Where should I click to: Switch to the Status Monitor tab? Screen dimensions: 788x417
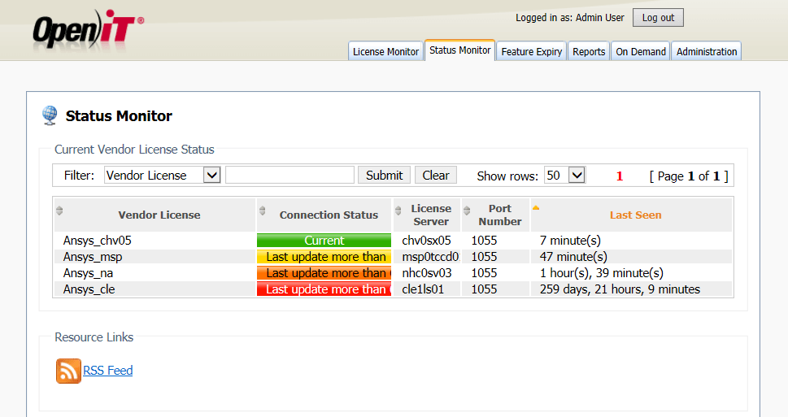pyautogui.click(x=459, y=50)
